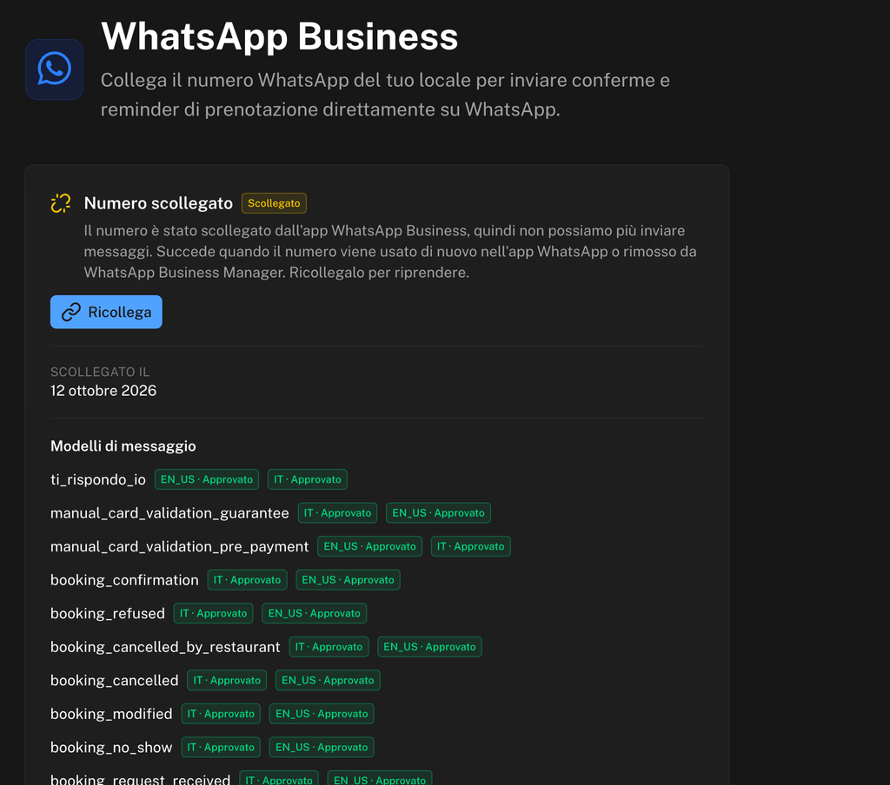
Task: Click the disconnection explanation paragraph
Action: pyautogui.click(x=390, y=252)
